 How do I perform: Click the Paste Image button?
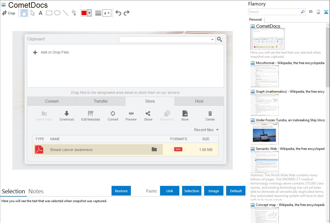point(213,191)
